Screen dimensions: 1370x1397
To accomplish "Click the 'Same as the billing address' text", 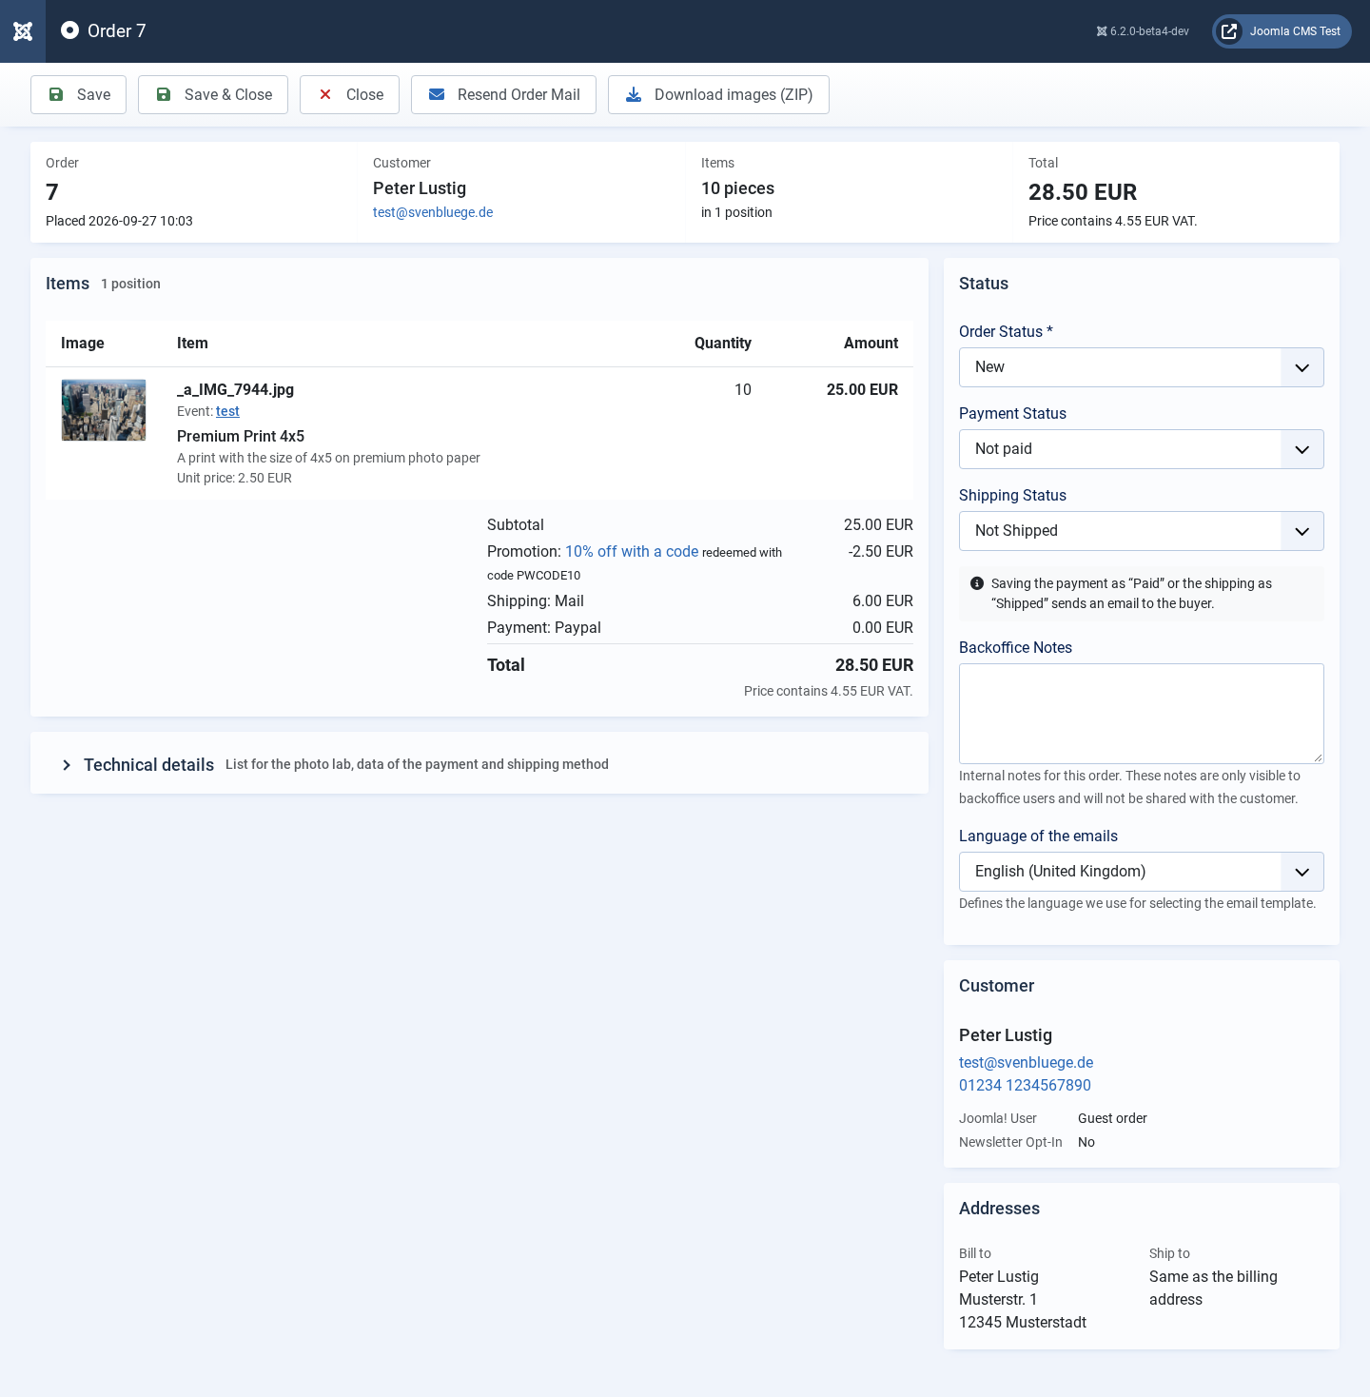I will [1213, 1289].
